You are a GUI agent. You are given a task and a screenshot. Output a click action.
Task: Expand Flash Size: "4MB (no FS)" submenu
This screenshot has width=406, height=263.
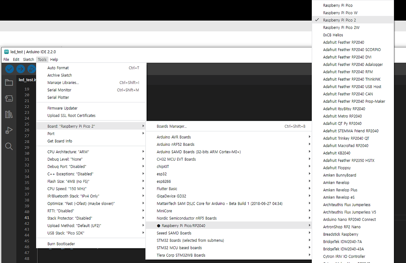[91, 181]
